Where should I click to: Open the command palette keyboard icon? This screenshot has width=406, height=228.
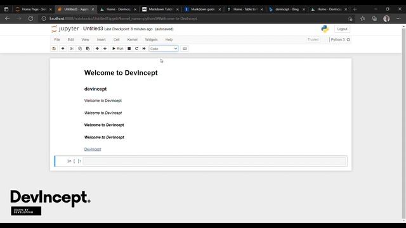(185, 49)
